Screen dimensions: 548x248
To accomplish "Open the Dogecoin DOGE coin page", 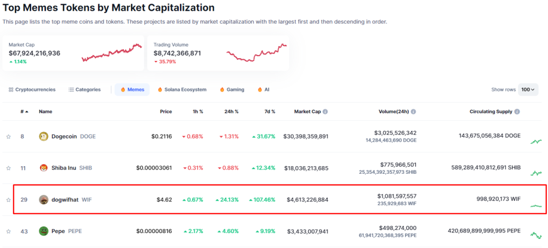I will tap(73, 136).
